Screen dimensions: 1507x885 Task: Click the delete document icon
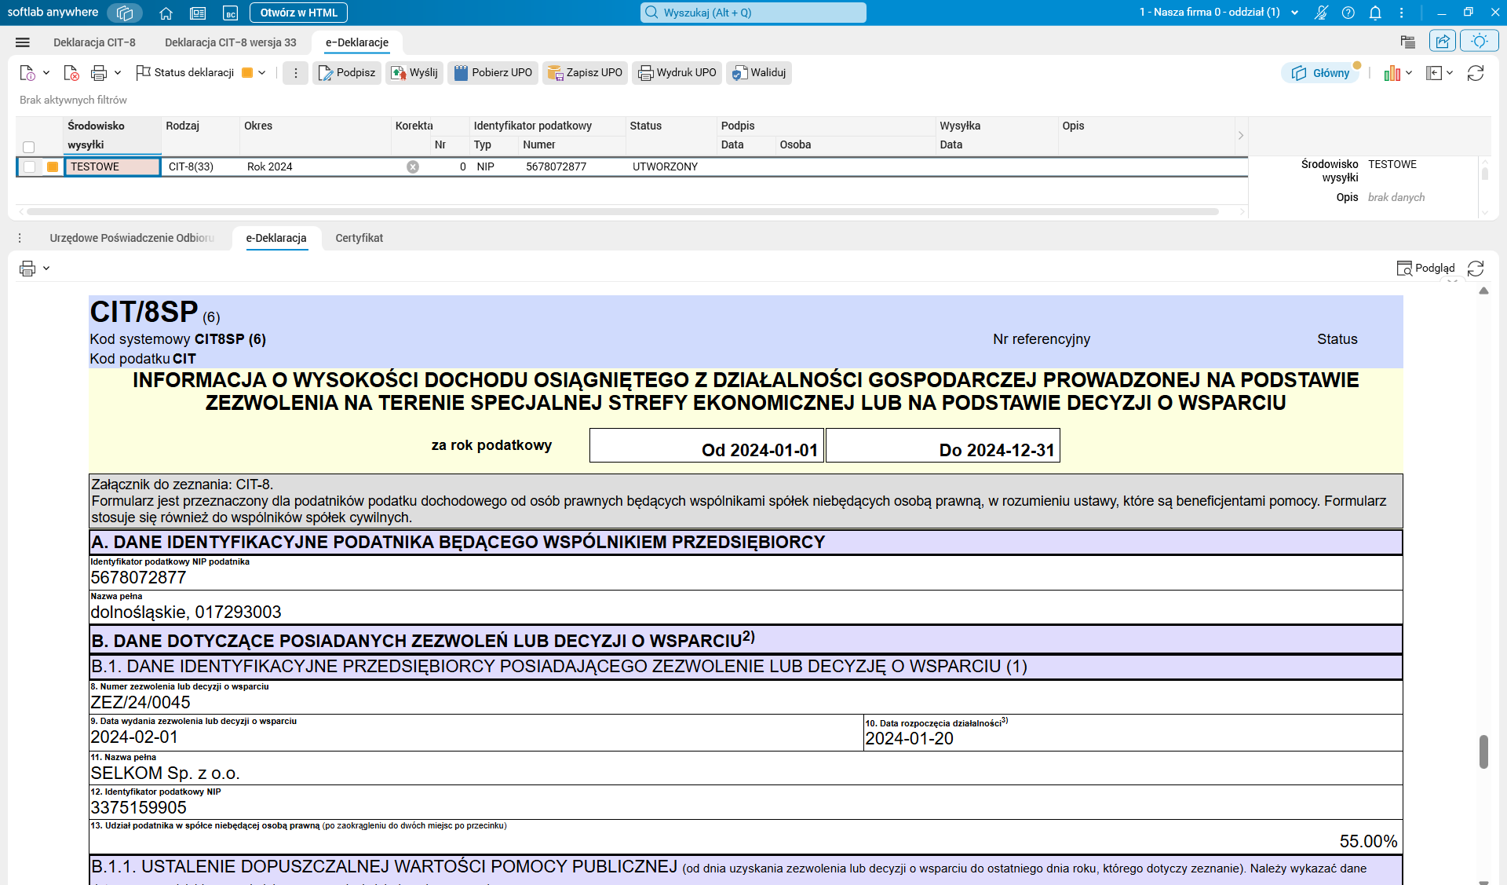pos(71,72)
